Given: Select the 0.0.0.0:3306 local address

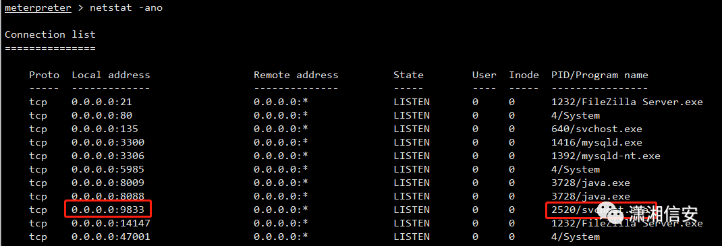Looking at the screenshot, I should coord(108,156).
